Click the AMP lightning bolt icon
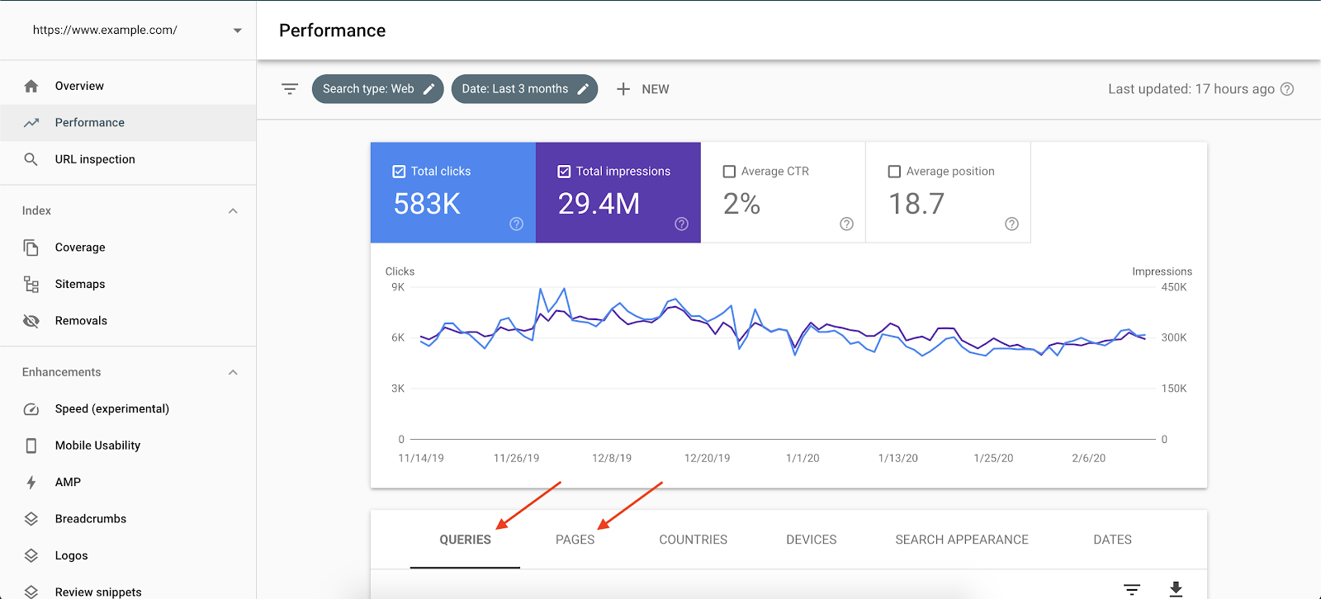This screenshot has width=1321, height=599. 31,483
